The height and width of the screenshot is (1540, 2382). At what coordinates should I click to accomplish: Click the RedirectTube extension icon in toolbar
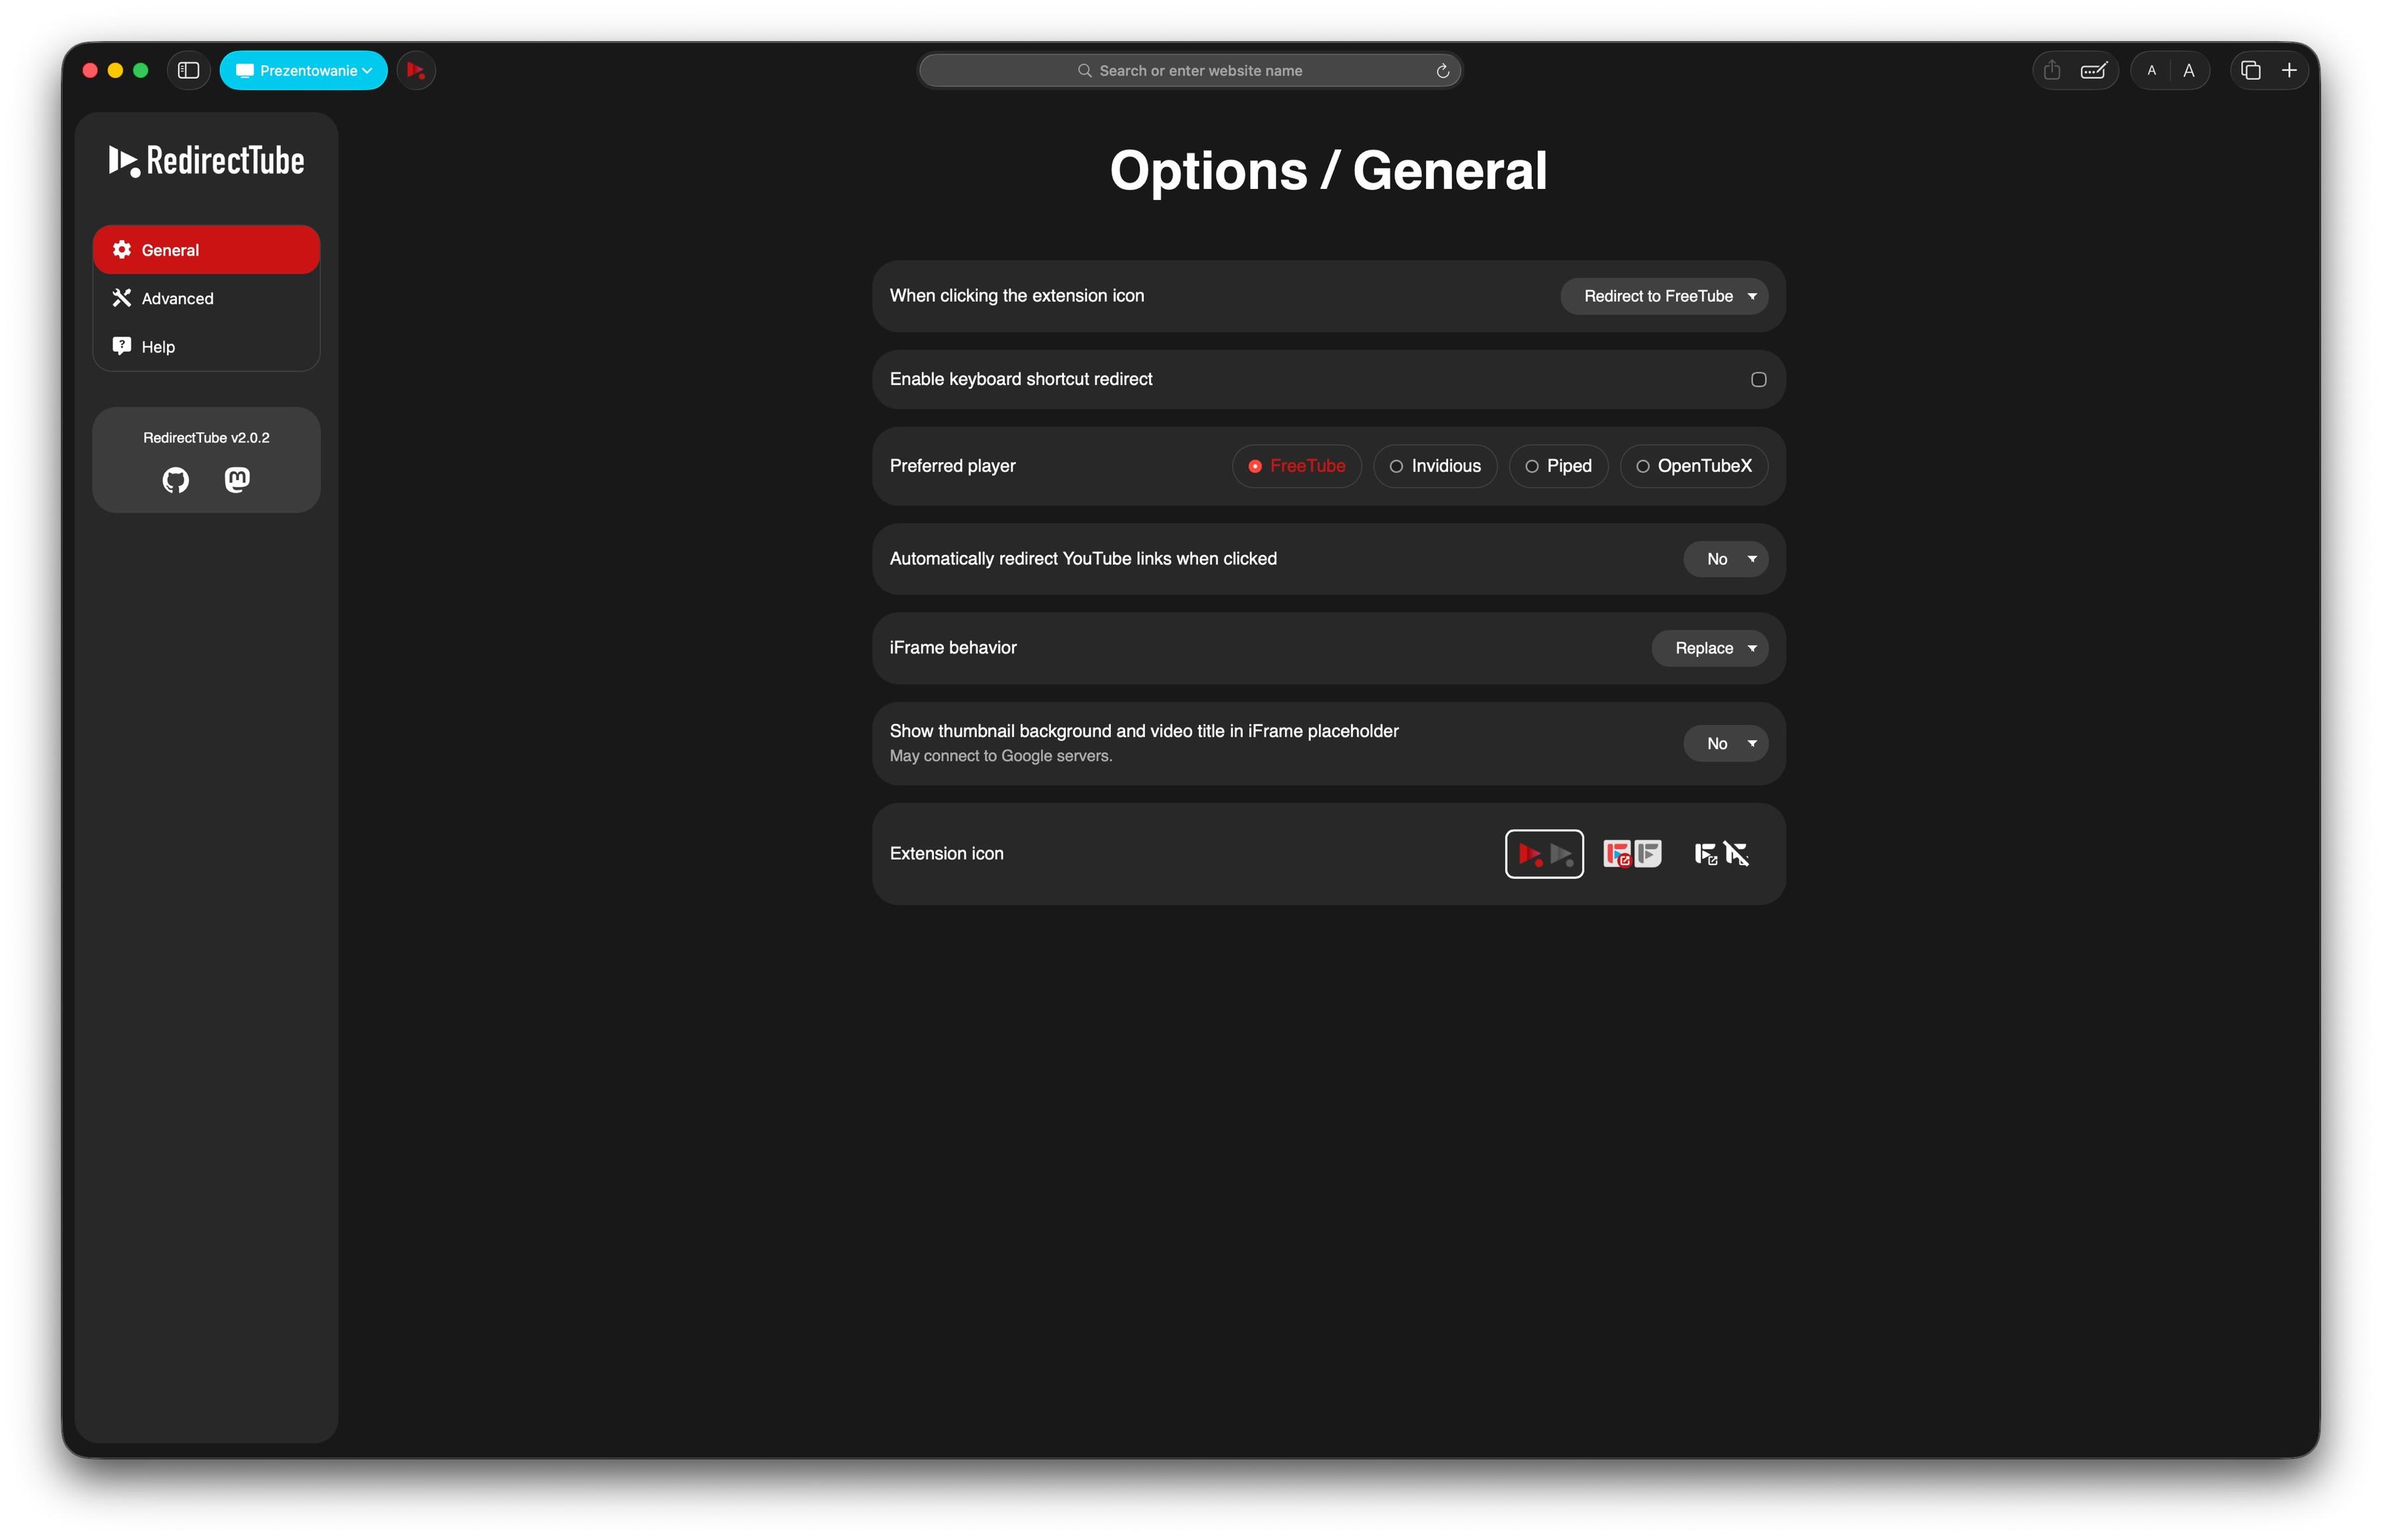(x=416, y=70)
